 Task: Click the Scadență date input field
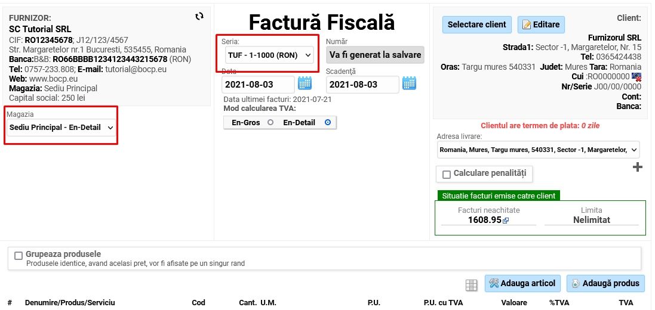point(361,85)
